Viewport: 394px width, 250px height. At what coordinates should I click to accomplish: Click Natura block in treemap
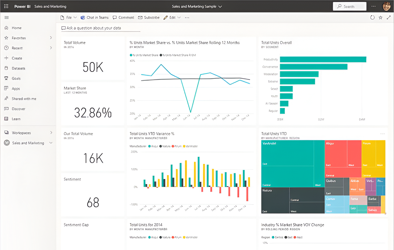coord(293,200)
